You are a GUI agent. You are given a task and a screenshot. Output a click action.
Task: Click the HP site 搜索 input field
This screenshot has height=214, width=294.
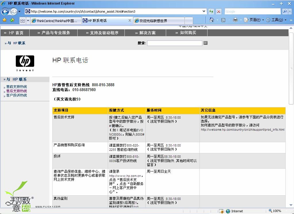(x=174, y=43)
